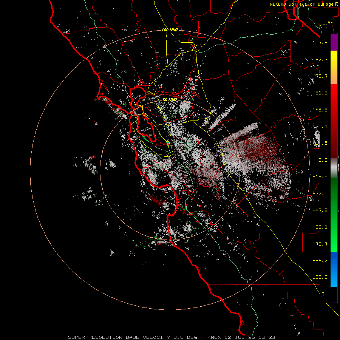Click the [KT] units label
The height and width of the screenshot is (340, 340).
pyautogui.click(x=323, y=26)
